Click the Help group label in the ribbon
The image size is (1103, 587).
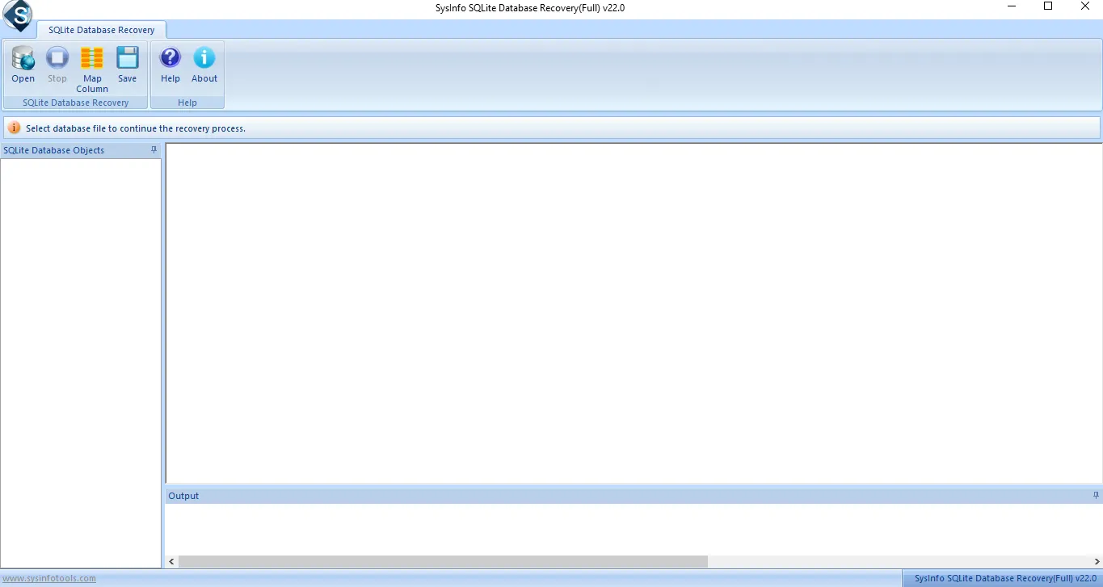187,103
